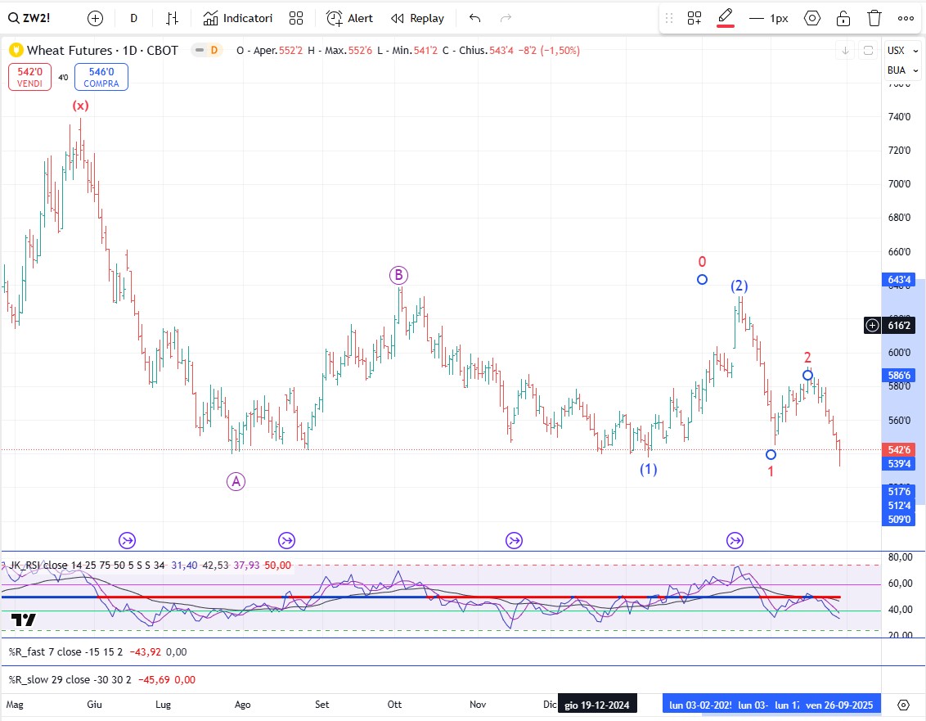Click the red 542'6 price label
The width and height of the screenshot is (926, 721).
900,450
